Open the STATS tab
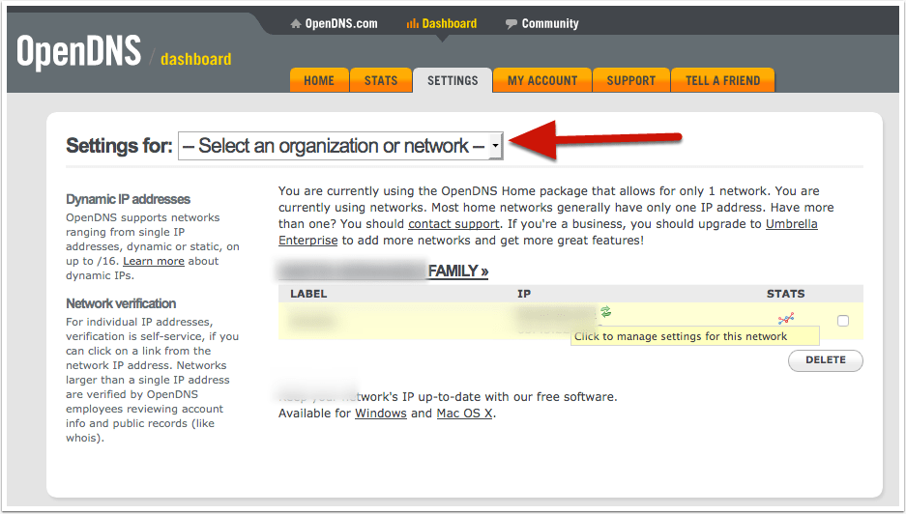This screenshot has width=906, height=514. (381, 80)
